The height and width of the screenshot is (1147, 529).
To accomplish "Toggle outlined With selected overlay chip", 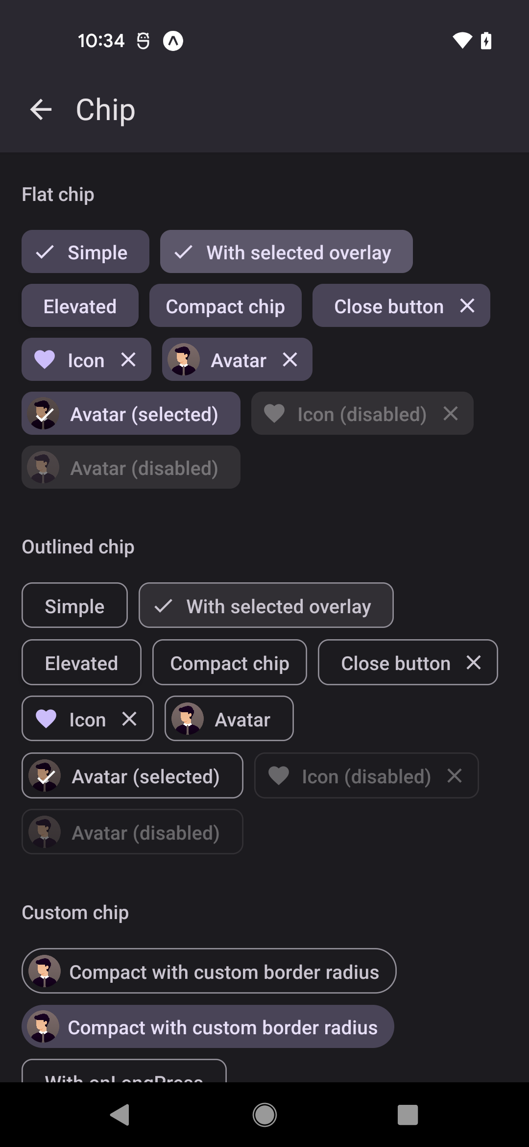I will 266,606.
